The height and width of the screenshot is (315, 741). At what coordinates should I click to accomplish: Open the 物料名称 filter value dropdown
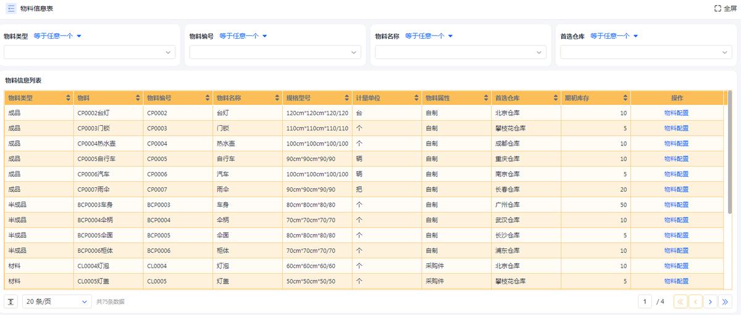(461, 52)
